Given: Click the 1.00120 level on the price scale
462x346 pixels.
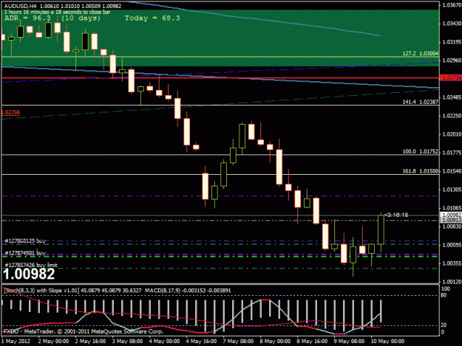Looking at the screenshot, I should coord(452,282).
